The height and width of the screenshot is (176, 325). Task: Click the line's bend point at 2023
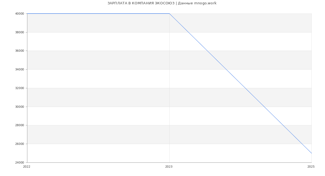pos(169,14)
